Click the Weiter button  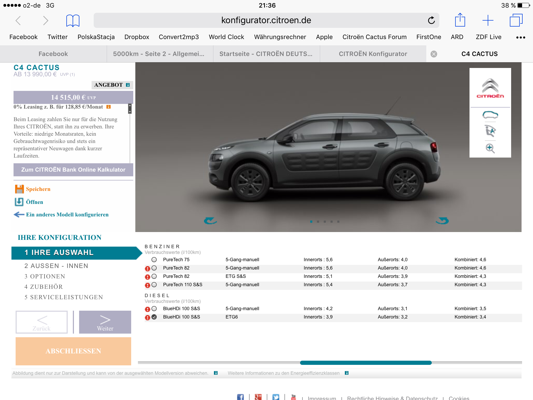point(105,322)
